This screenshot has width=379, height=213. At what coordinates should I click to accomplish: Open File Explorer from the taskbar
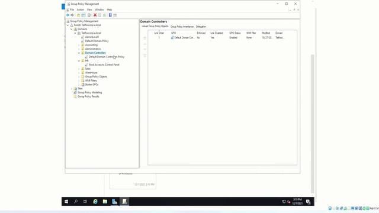click(x=105, y=201)
